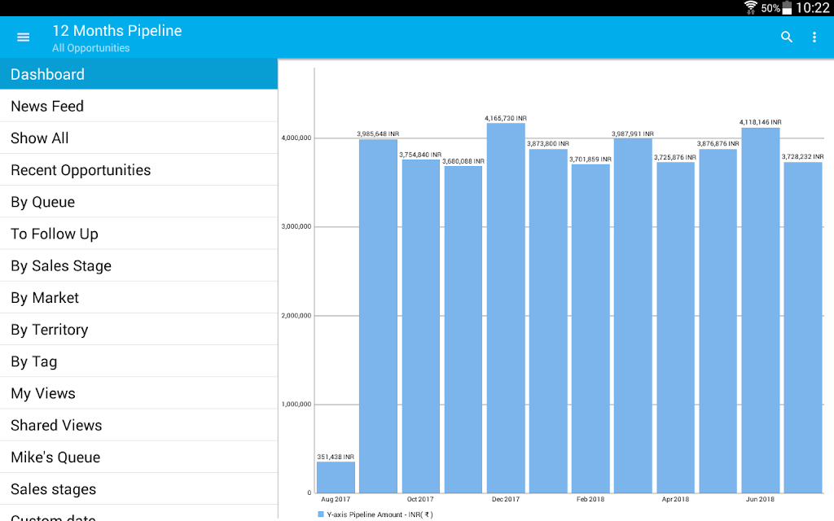Select Dashboard in the sidebar

[138, 74]
